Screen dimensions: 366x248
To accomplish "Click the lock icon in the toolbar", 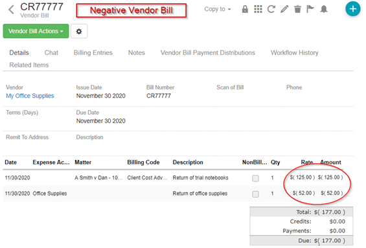I will (245, 9).
